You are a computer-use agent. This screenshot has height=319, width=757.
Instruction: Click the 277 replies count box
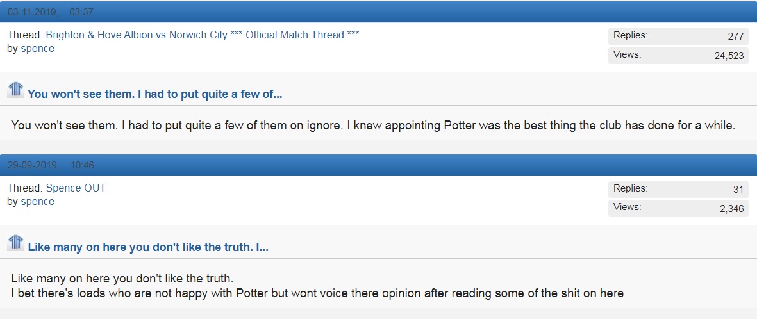(x=678, y=37)
